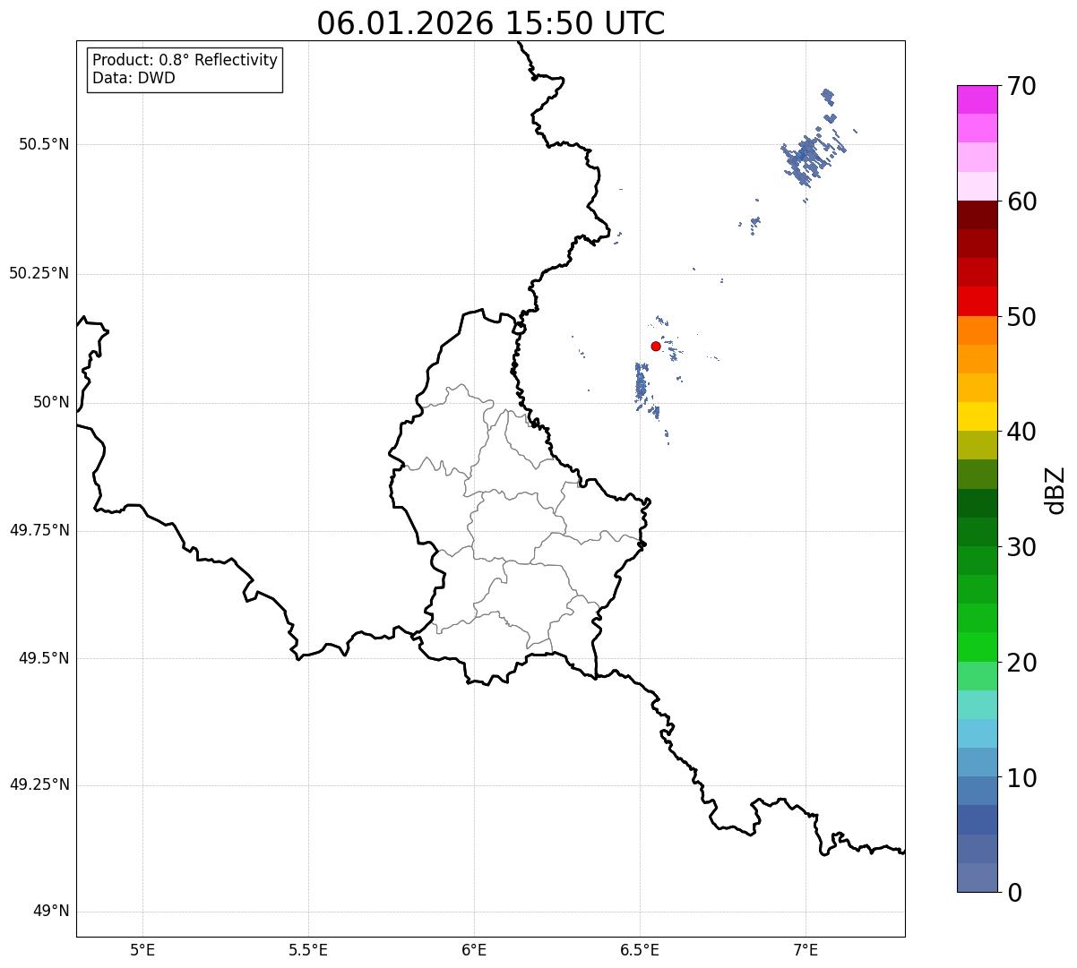This screenshot has height=968, width=1077.
Task: Select the yellow colorbar swatch at 40
Action: click(977, 416)
